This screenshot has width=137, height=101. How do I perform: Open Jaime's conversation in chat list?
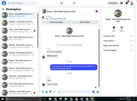tap(19, 31)
